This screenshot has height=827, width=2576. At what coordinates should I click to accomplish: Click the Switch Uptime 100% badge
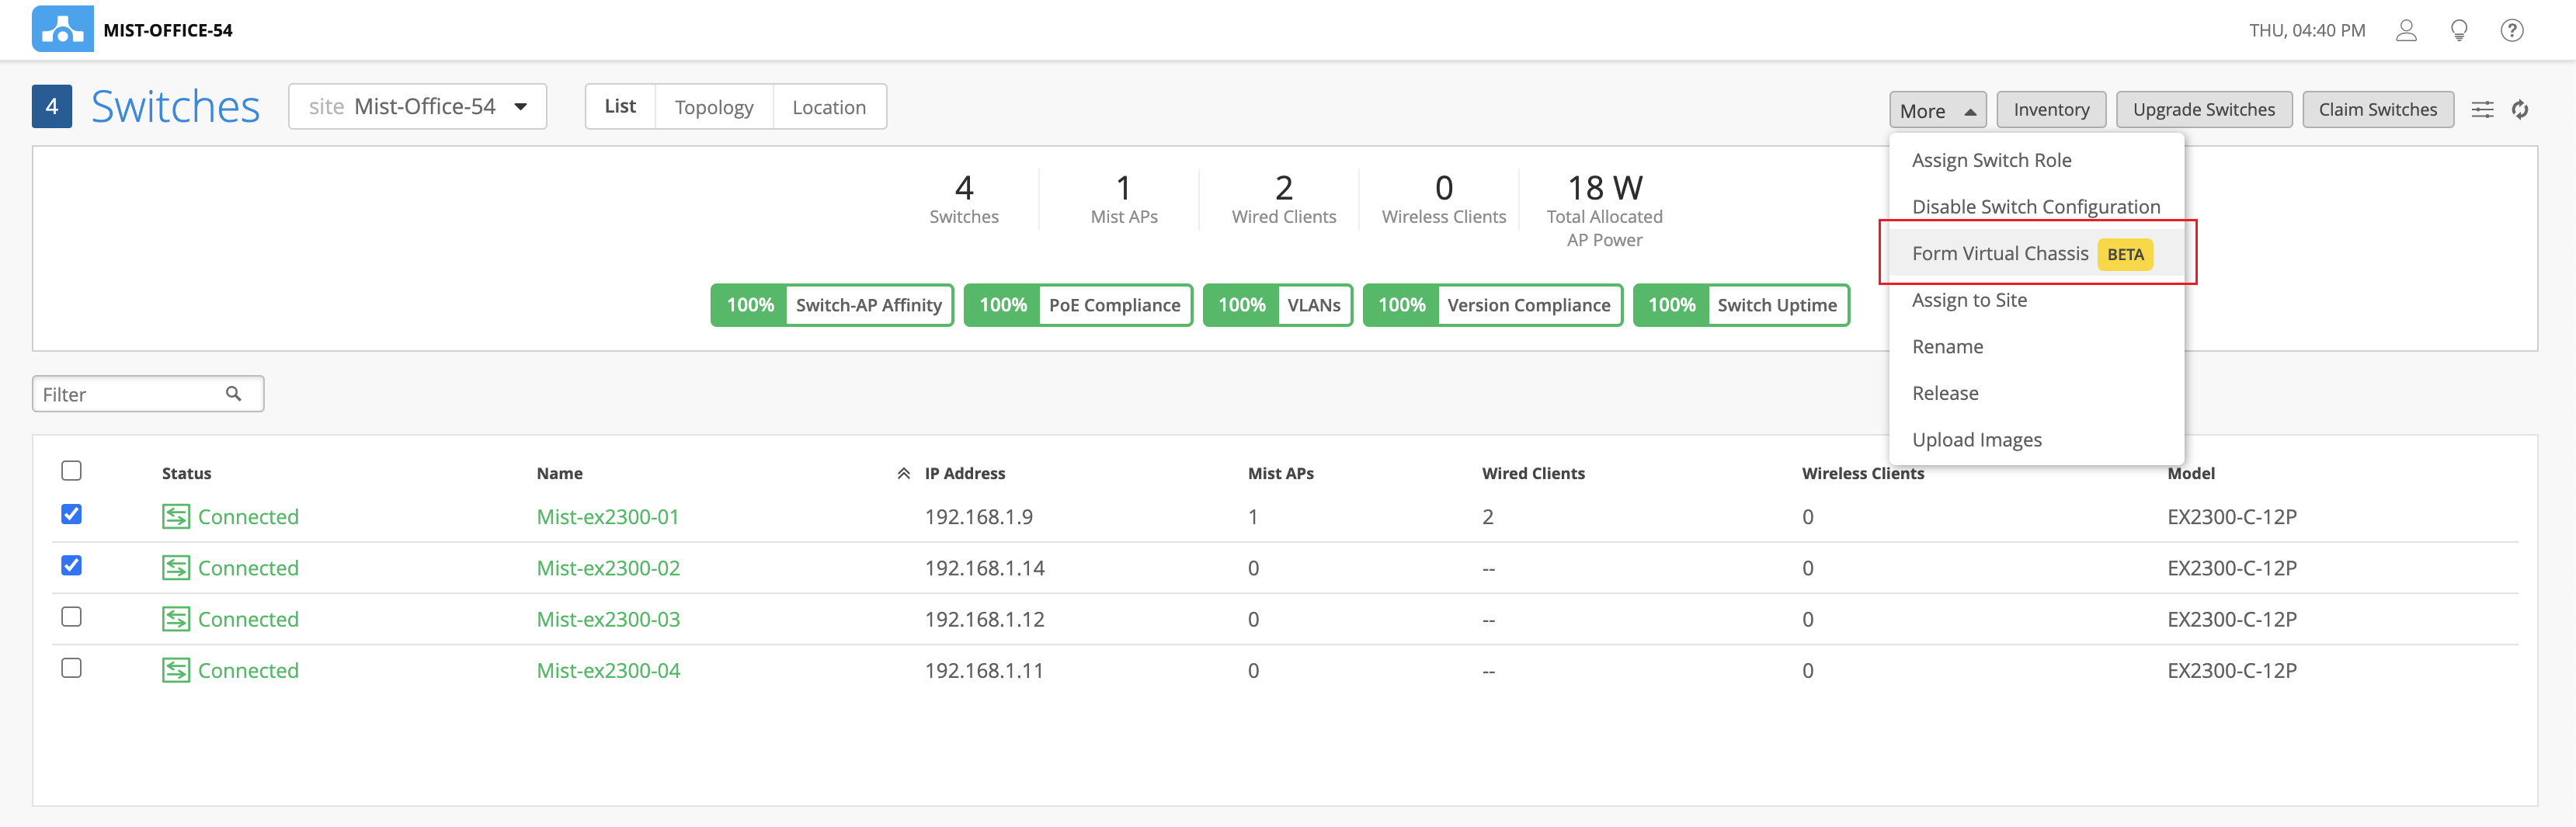[x=1741, y=305]
